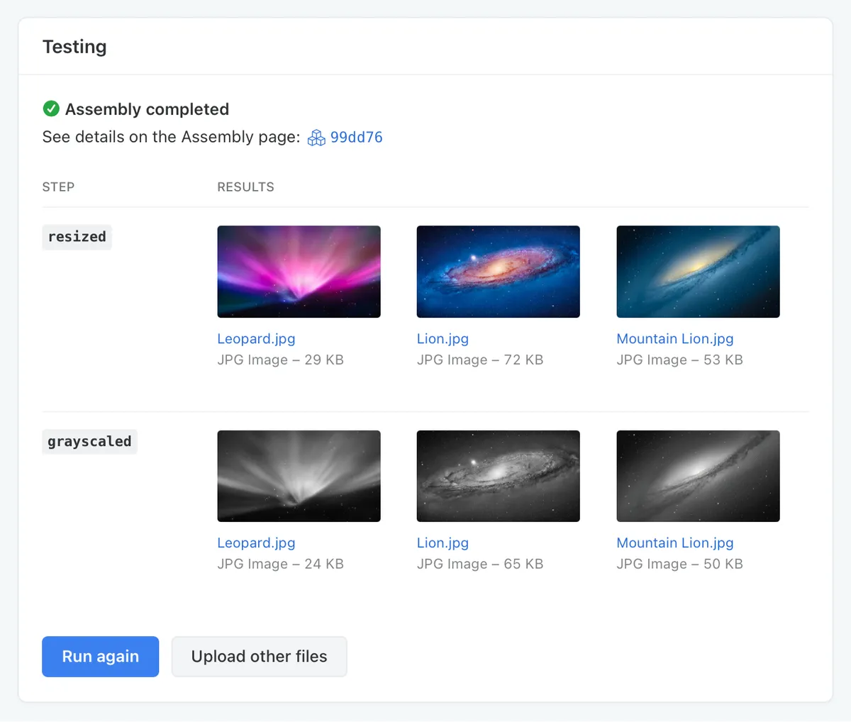Click the grayscaled step label
The image size is (851, 722).
tap(89, 441)
